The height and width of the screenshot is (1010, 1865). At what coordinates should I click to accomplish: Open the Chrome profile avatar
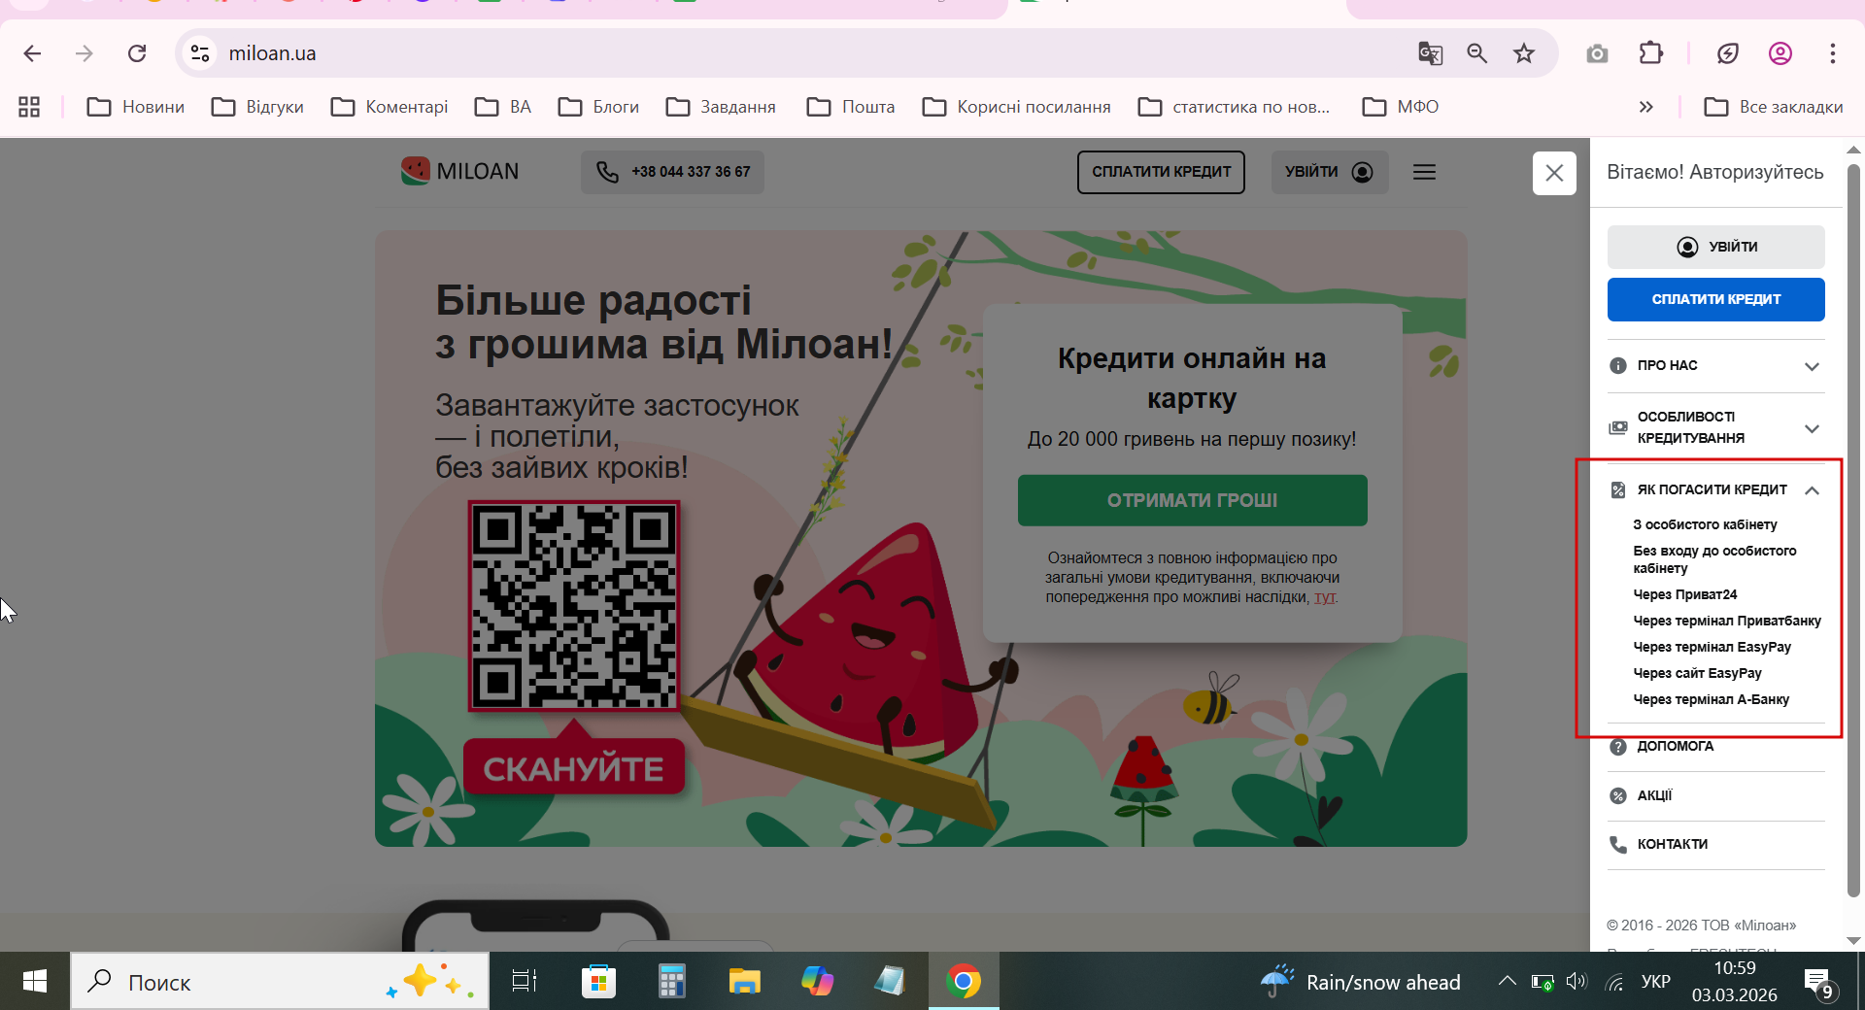point(1780,53)
